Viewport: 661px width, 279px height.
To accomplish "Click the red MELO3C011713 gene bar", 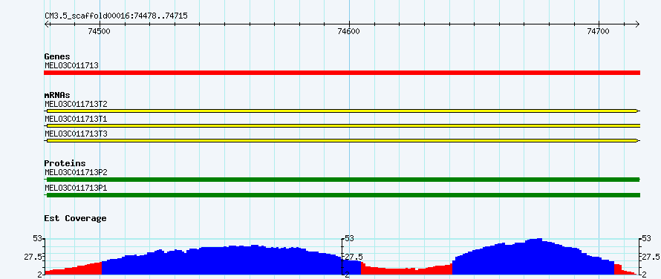I will coord(342,73).
